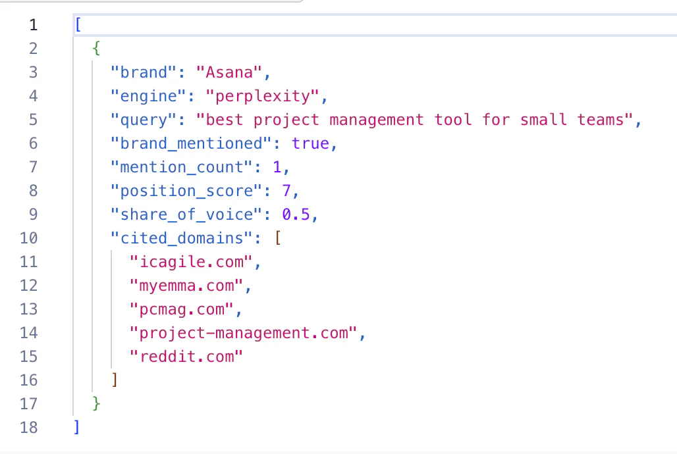Click the "myemma.com" entry
The height and width of the screenshot is (454, 677).
(186, 286)
